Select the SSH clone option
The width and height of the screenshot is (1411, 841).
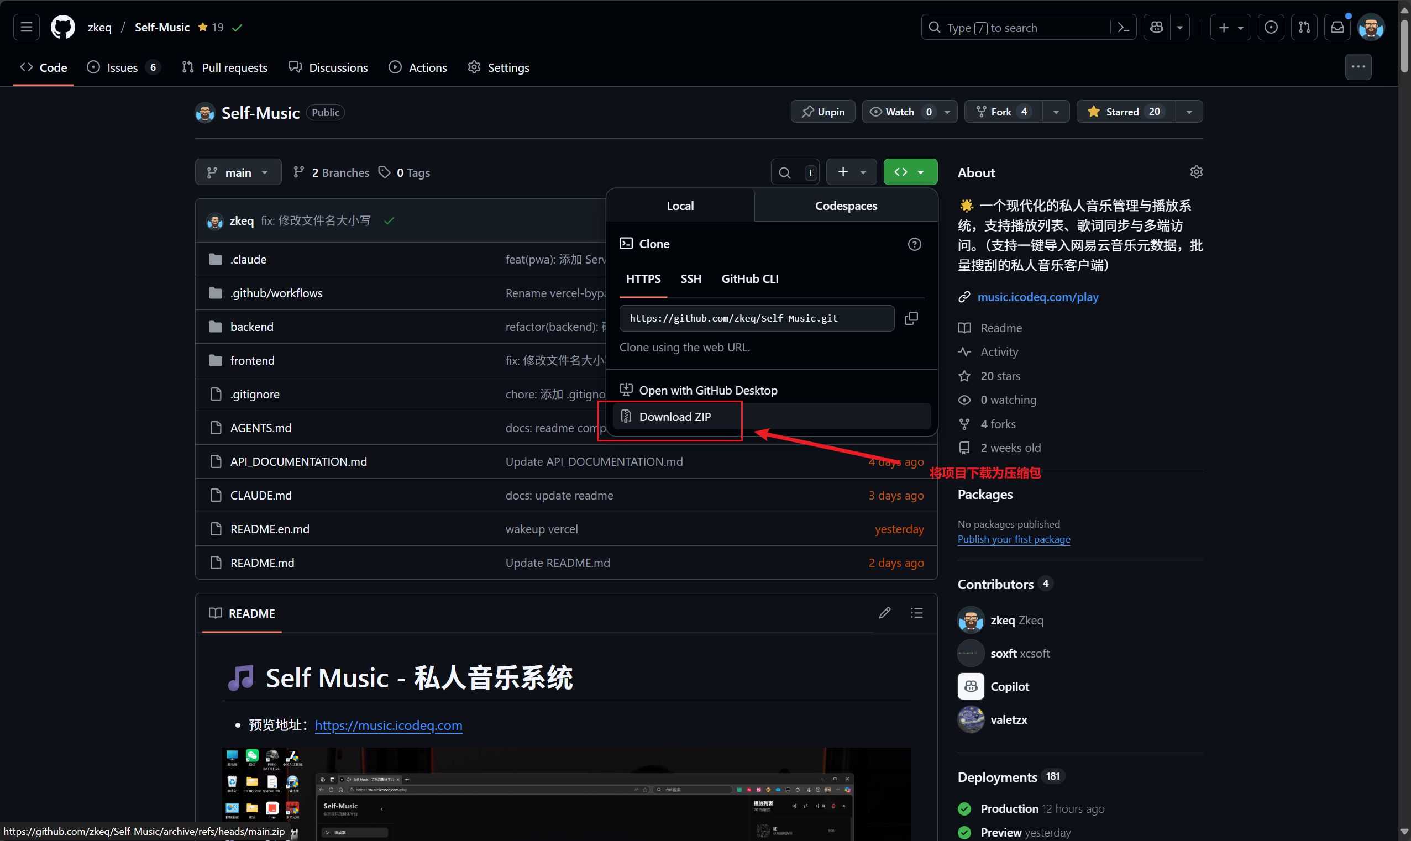point(691,279)
